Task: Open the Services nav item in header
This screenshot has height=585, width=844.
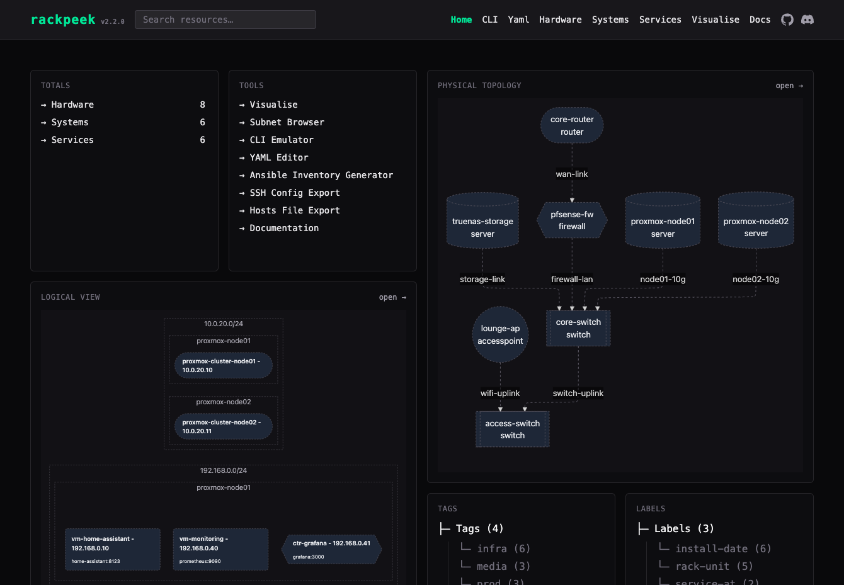Action: pos(660,20)
